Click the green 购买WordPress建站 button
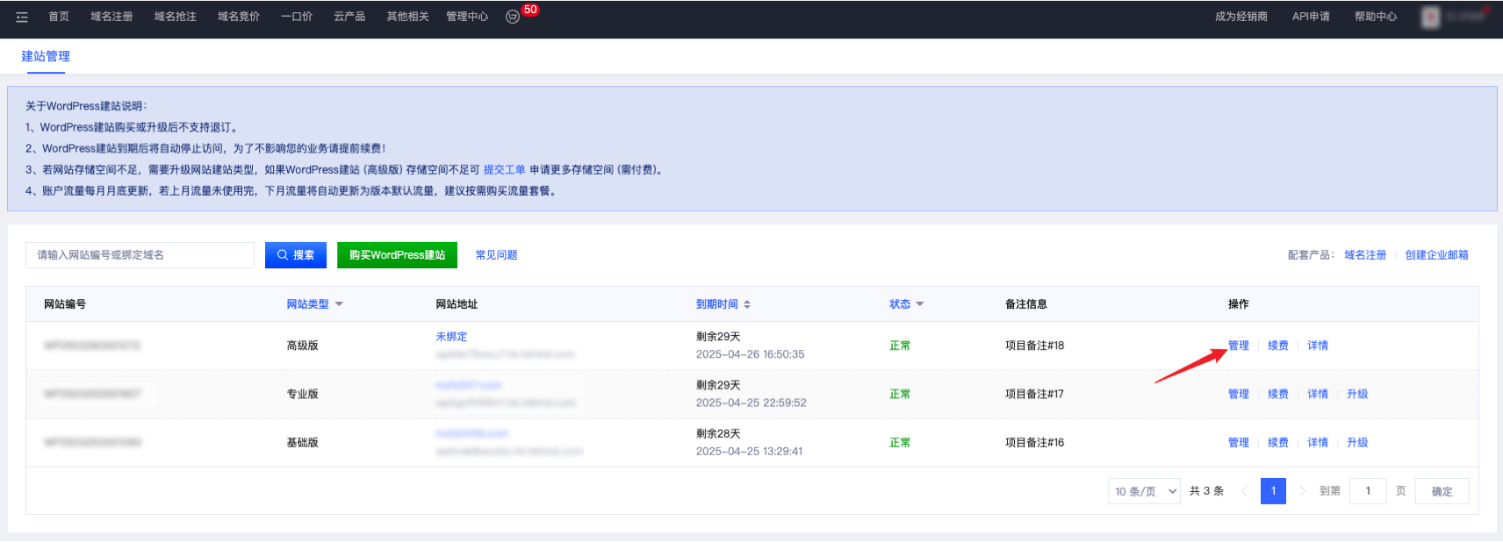1503x542 pixels. point(397,255)
